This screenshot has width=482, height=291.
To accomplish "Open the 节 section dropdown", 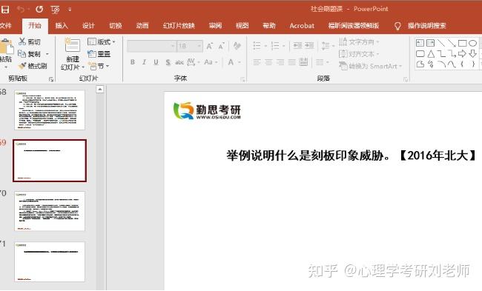I will 99,66.
